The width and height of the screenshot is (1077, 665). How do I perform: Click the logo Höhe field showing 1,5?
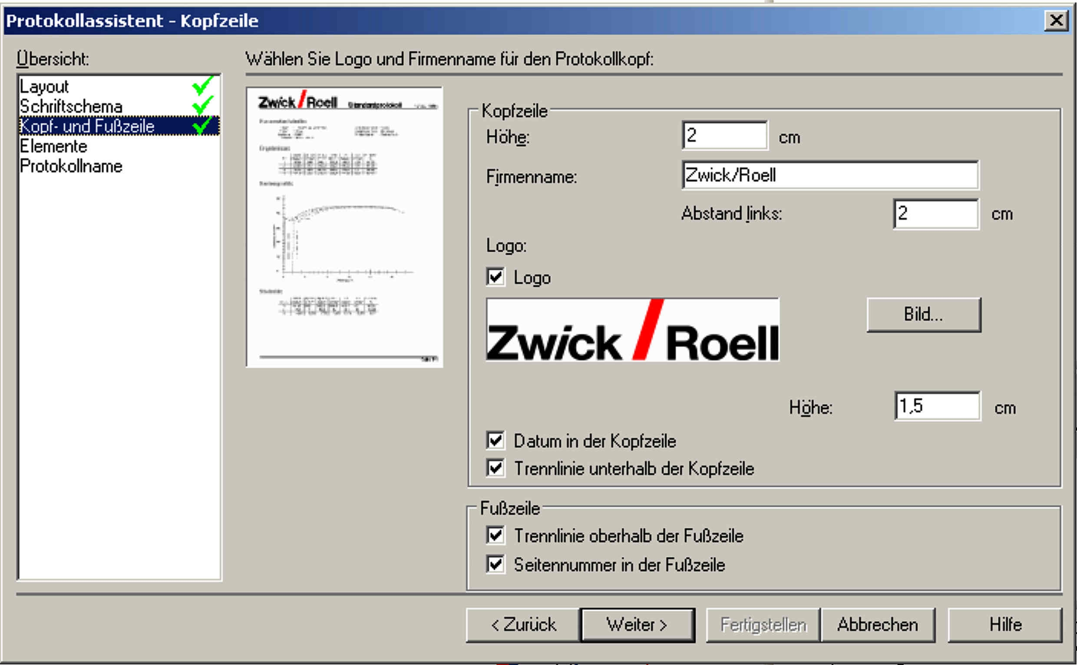point(937,406)
